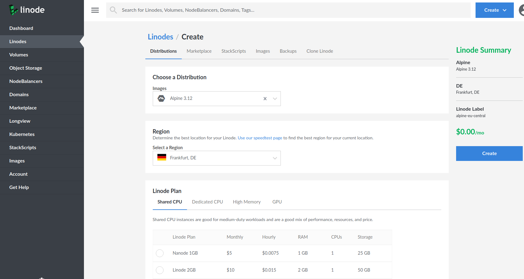Open StackScripts in the sidebar

tap(42, 148)
